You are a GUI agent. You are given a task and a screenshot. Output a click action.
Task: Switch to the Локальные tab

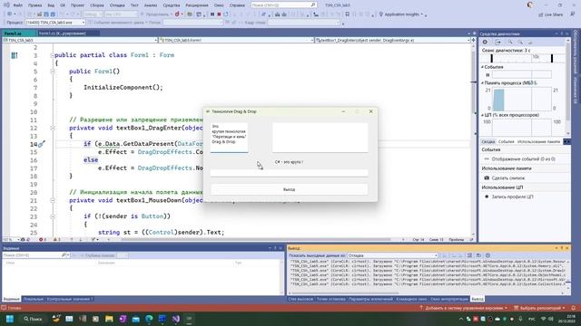click(33, 299)
